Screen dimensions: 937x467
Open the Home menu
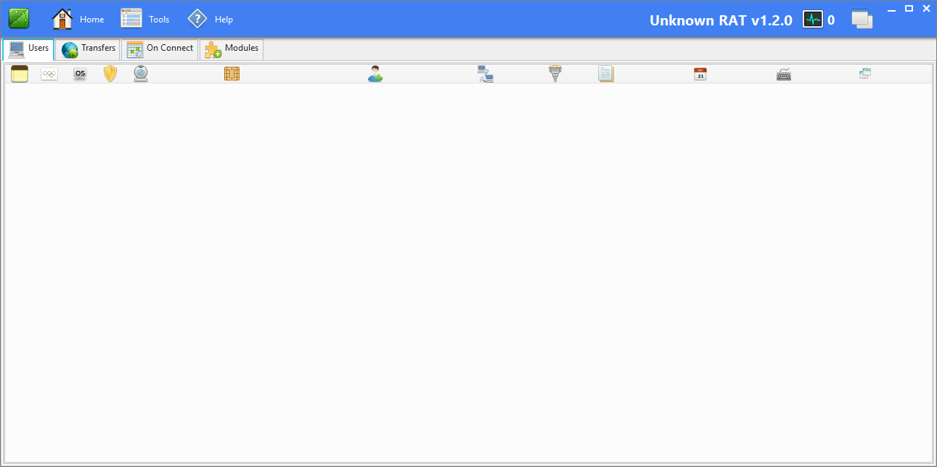(x=78, y=20)
